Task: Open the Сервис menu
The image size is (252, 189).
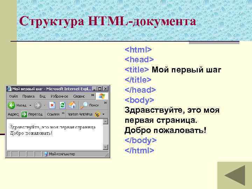Action: point(79,96)
